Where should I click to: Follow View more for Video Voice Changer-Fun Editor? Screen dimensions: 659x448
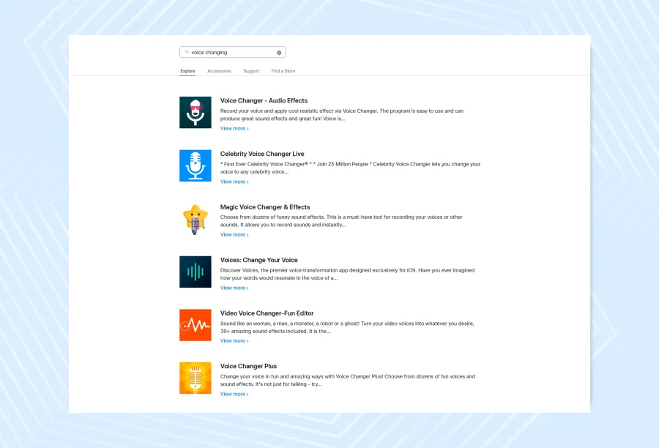pos(234,341)
